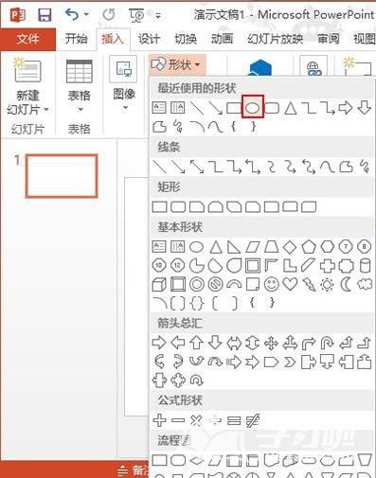Open the 文件 file tab
The height and width of the screenshot is (478, 376).
tap(27, 39)
